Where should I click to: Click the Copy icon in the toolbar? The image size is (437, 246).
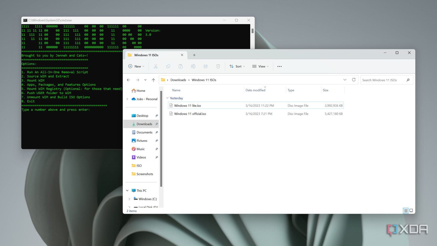pyautogui.click(x=168, y=66)
